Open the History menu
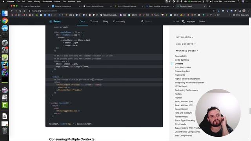The height and width of the screenshot is (141, 251). [37, 2]
